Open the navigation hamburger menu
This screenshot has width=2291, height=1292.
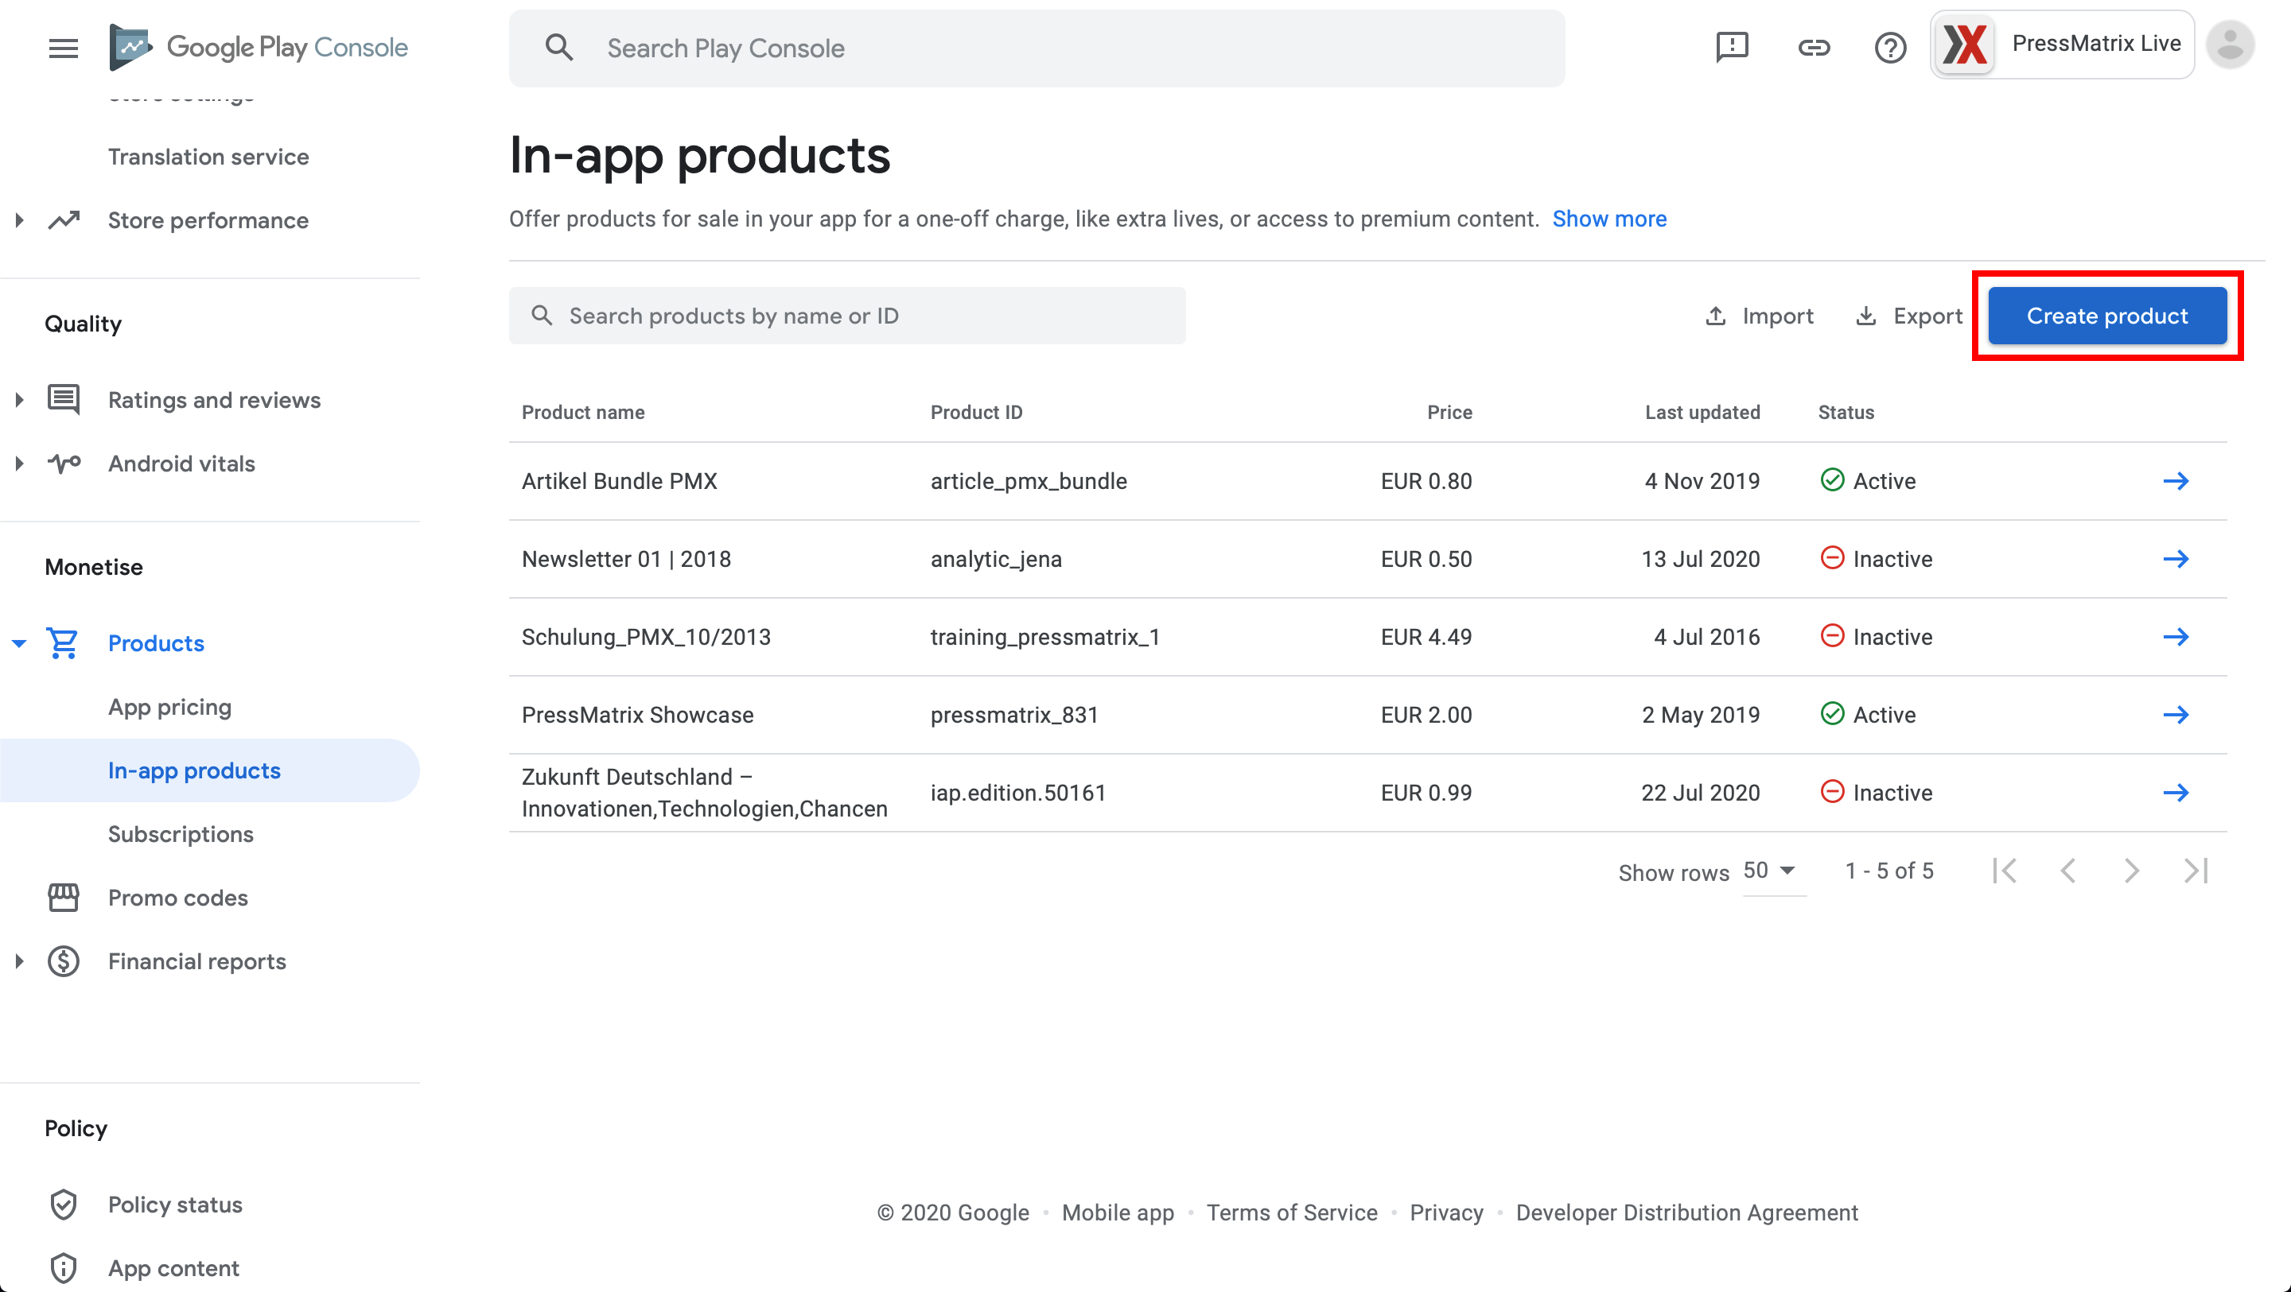[63, 47]
